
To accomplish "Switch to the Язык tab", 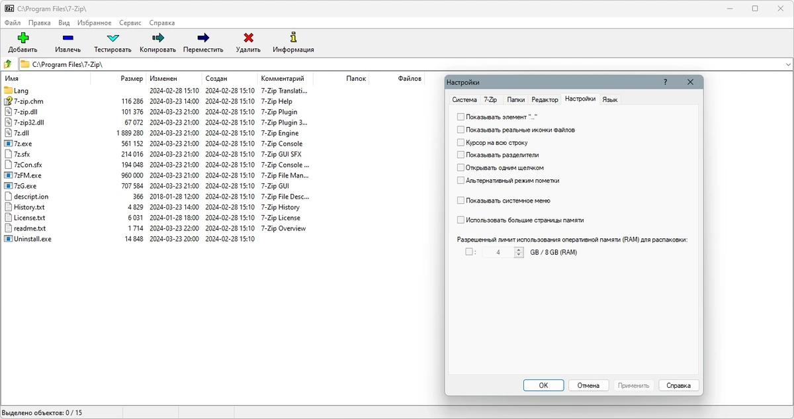I will coord(610,100).
